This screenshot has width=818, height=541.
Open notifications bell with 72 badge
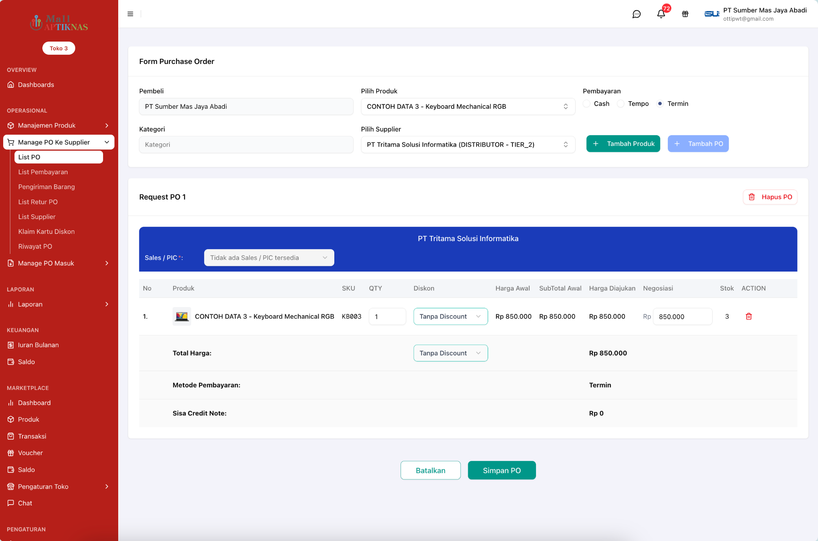pyautogui.click(x=661, y=14)
